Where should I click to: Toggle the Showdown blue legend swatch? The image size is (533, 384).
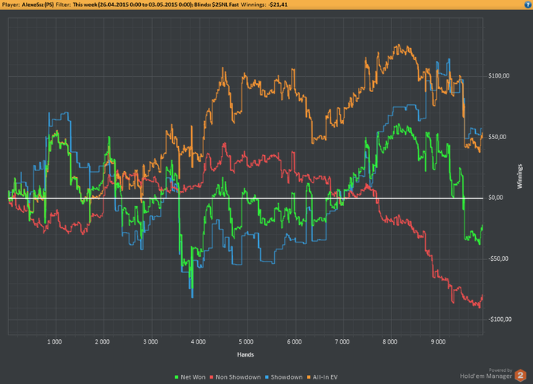point(266,377)
